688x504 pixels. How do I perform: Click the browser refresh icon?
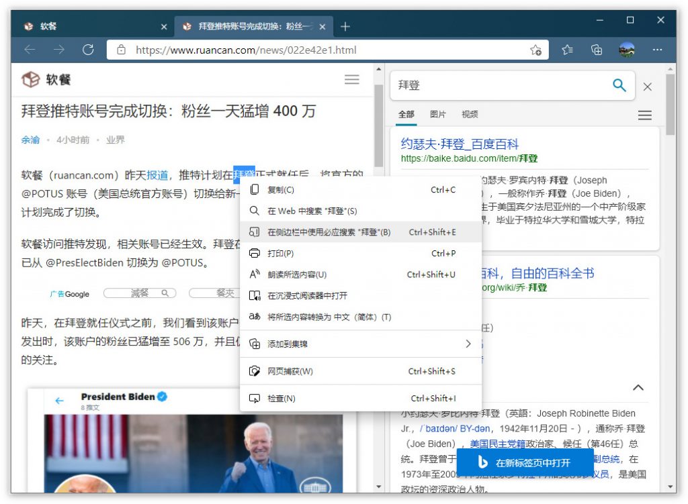(x=88, y=50)
